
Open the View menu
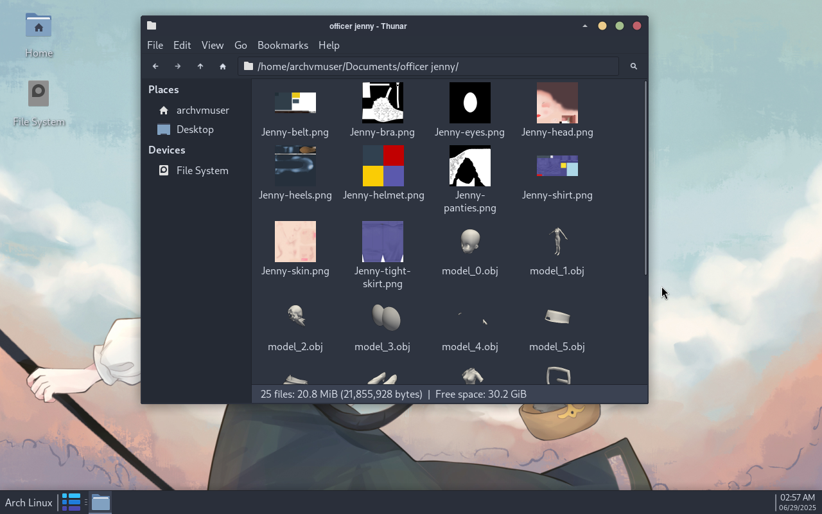pyautogui.click(x=213, y=45)
